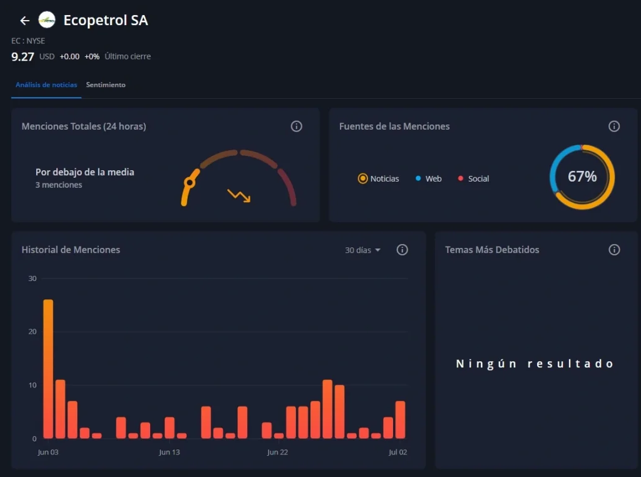Click the 'Jun 22' axis label
641x477 pixels.
pos(277,452)
